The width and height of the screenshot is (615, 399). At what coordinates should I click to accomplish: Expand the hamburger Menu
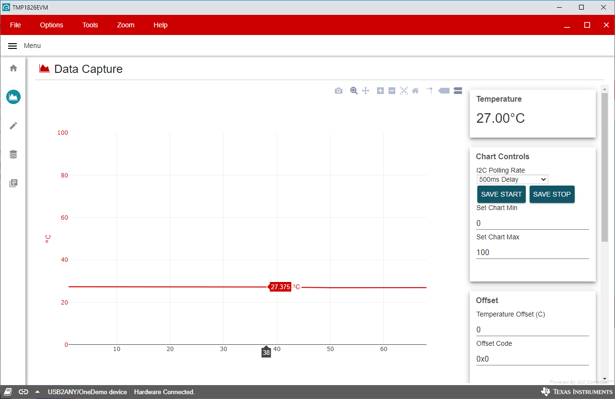coord(13,46)
